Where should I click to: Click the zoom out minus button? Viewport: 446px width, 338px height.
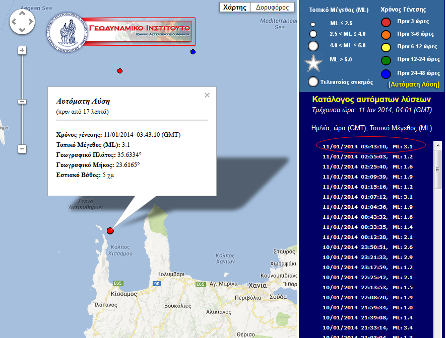[22, 149]
